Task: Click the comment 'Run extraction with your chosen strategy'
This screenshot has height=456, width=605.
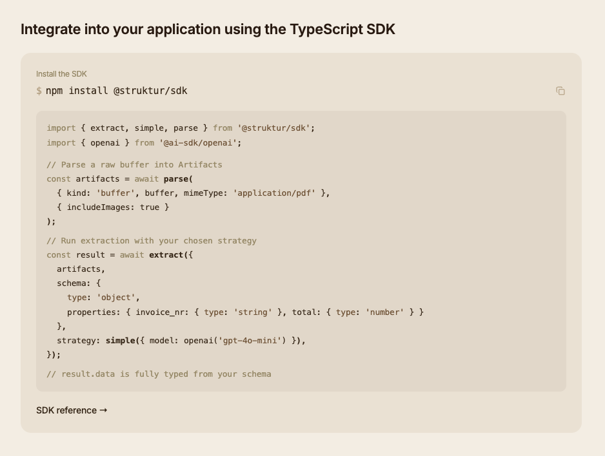Action: pyautogui.click(x=152, y=241)
